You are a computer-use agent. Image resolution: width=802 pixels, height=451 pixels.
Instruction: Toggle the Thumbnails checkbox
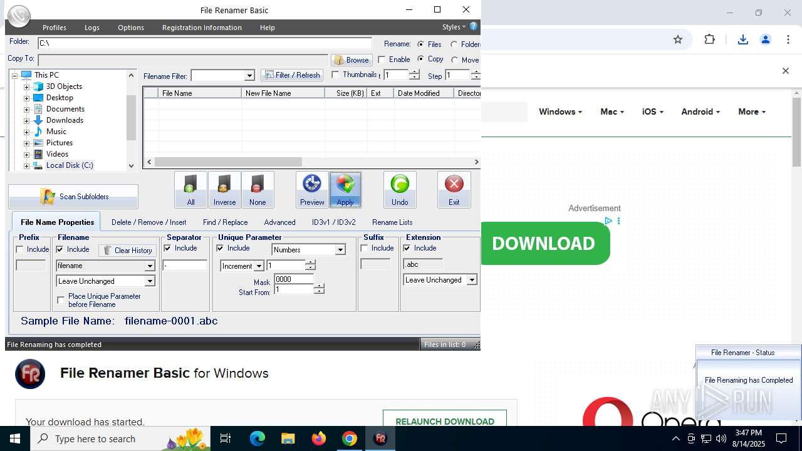tap(335, 75)
